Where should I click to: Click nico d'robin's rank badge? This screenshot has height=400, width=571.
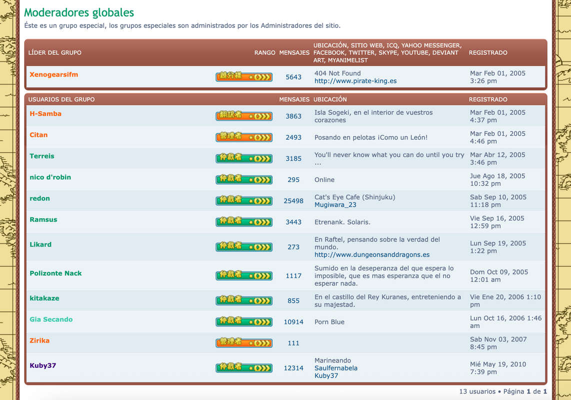[244, 179]
